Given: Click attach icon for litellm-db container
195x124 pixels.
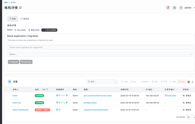Looking at the screenshot, I should [67, 102].
